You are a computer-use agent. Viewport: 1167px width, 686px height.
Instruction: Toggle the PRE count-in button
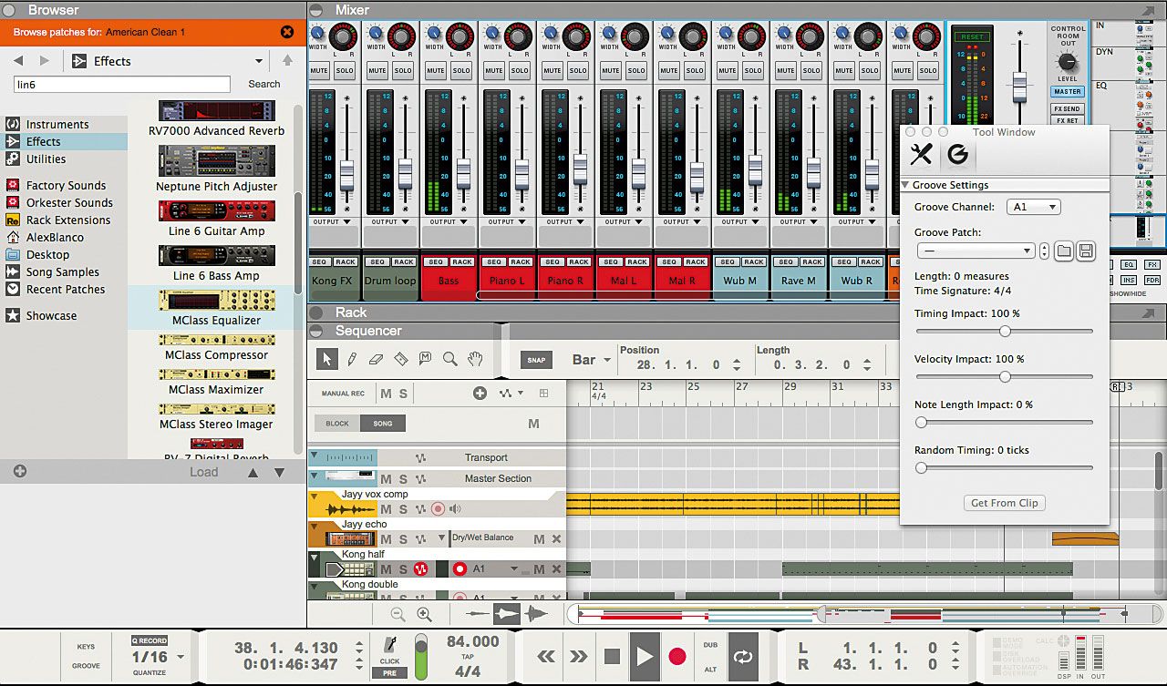[389, 673]
